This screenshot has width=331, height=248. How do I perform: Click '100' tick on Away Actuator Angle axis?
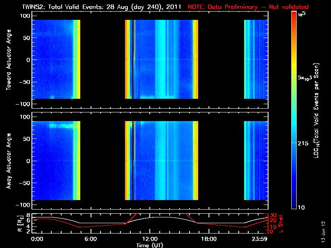point(25,117)
